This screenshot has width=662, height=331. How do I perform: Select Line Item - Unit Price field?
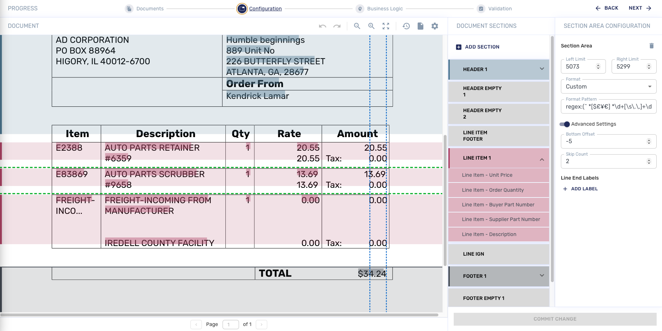coord(487,175)
